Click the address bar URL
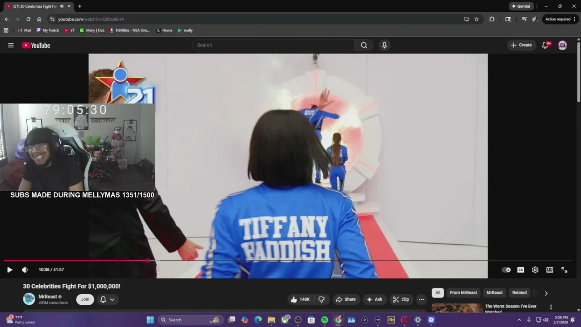Viewport: 581px width, 327px height. [91, 19]
